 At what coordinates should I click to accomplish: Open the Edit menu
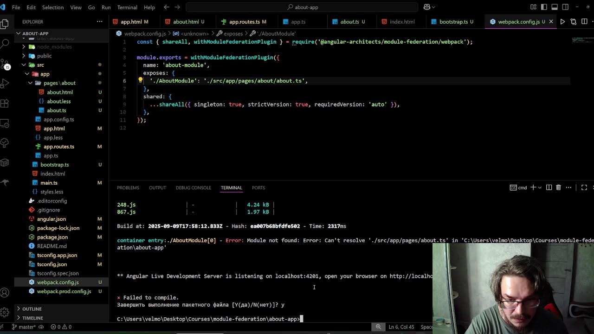tap(31, 7)
